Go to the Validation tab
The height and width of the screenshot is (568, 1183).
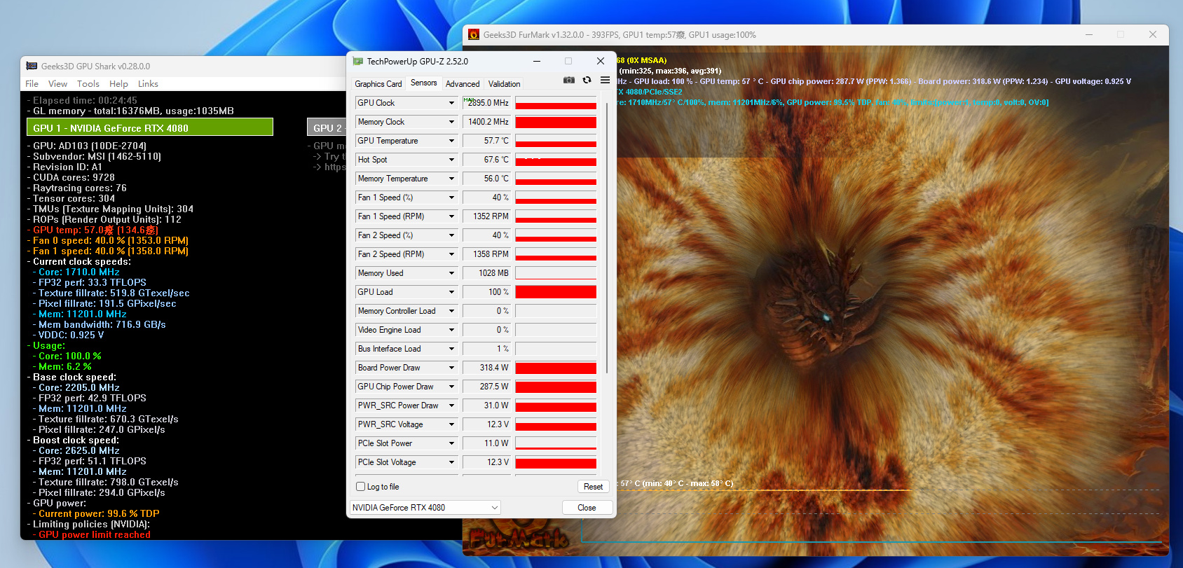[505, 84]
